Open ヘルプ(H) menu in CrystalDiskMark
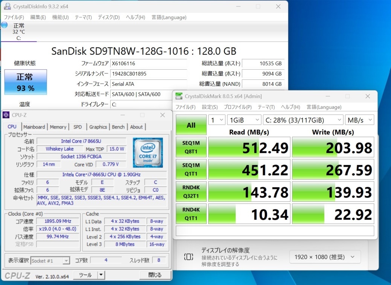391x285 pixels. tap(290, 107)
